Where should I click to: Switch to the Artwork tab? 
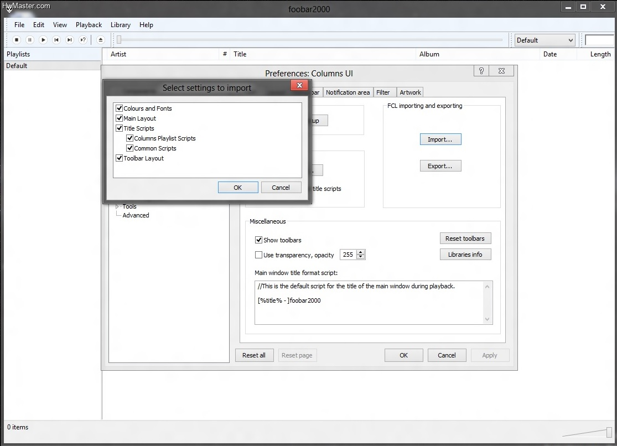[x=411, y=92]
